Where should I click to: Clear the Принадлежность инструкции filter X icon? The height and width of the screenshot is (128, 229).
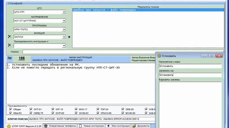tap(10, 45)
